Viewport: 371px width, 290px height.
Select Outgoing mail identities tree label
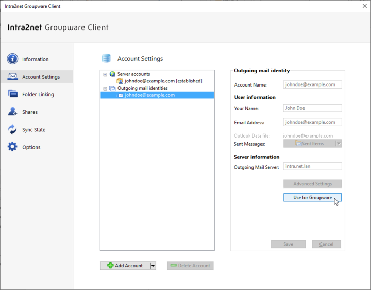click(142, 88)
